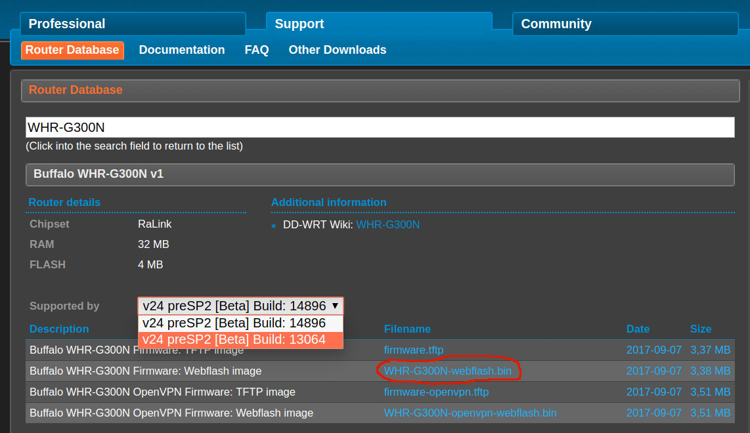Click the 3,37 MB size cell
The height and width of the screenshot is (433, 750).
pos(710,350)
